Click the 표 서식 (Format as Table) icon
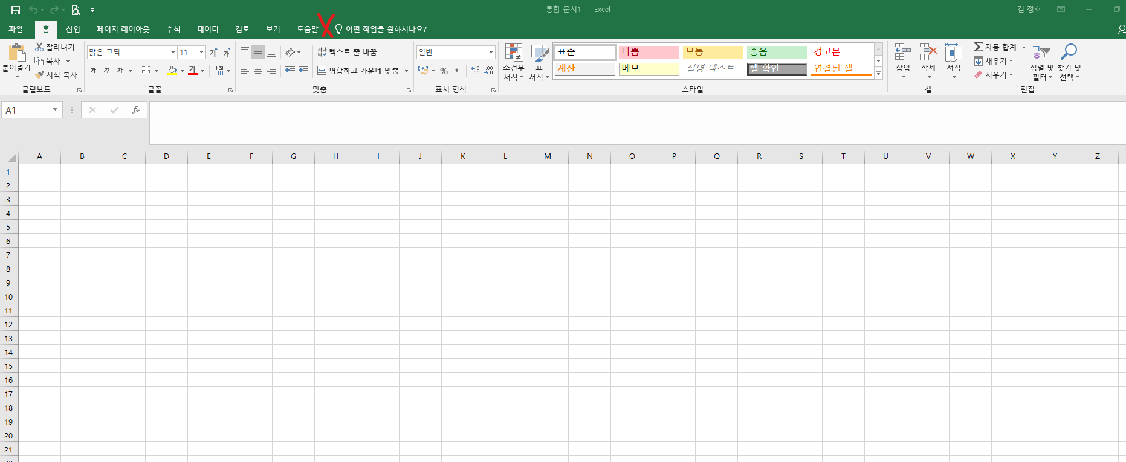Viewport: 1126px width, 462px height. 539,53
